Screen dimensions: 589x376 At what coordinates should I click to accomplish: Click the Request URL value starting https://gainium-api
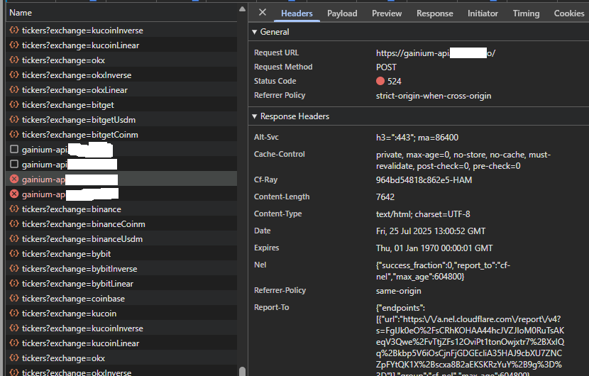(436, 53)
